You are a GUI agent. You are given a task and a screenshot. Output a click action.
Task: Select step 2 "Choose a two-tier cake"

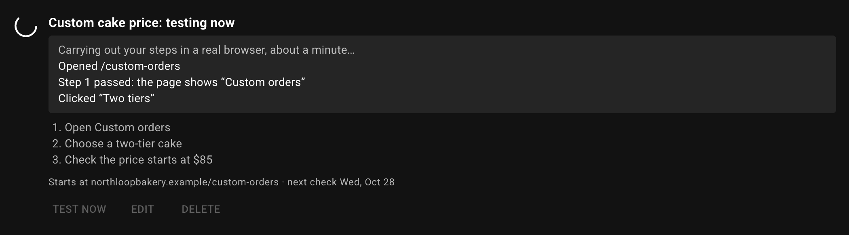click(117, 144)
